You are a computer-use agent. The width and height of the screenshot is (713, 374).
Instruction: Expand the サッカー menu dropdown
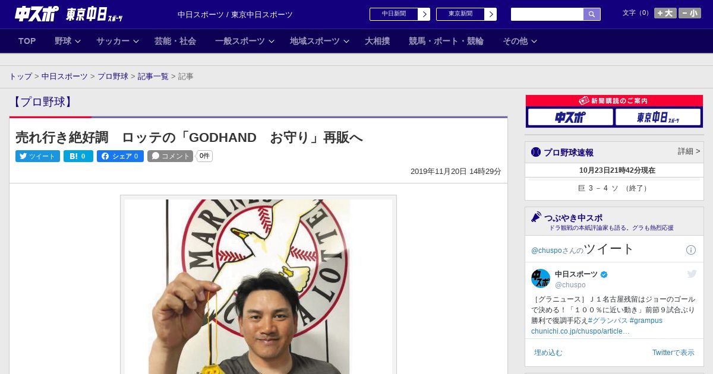click(118, 41)
